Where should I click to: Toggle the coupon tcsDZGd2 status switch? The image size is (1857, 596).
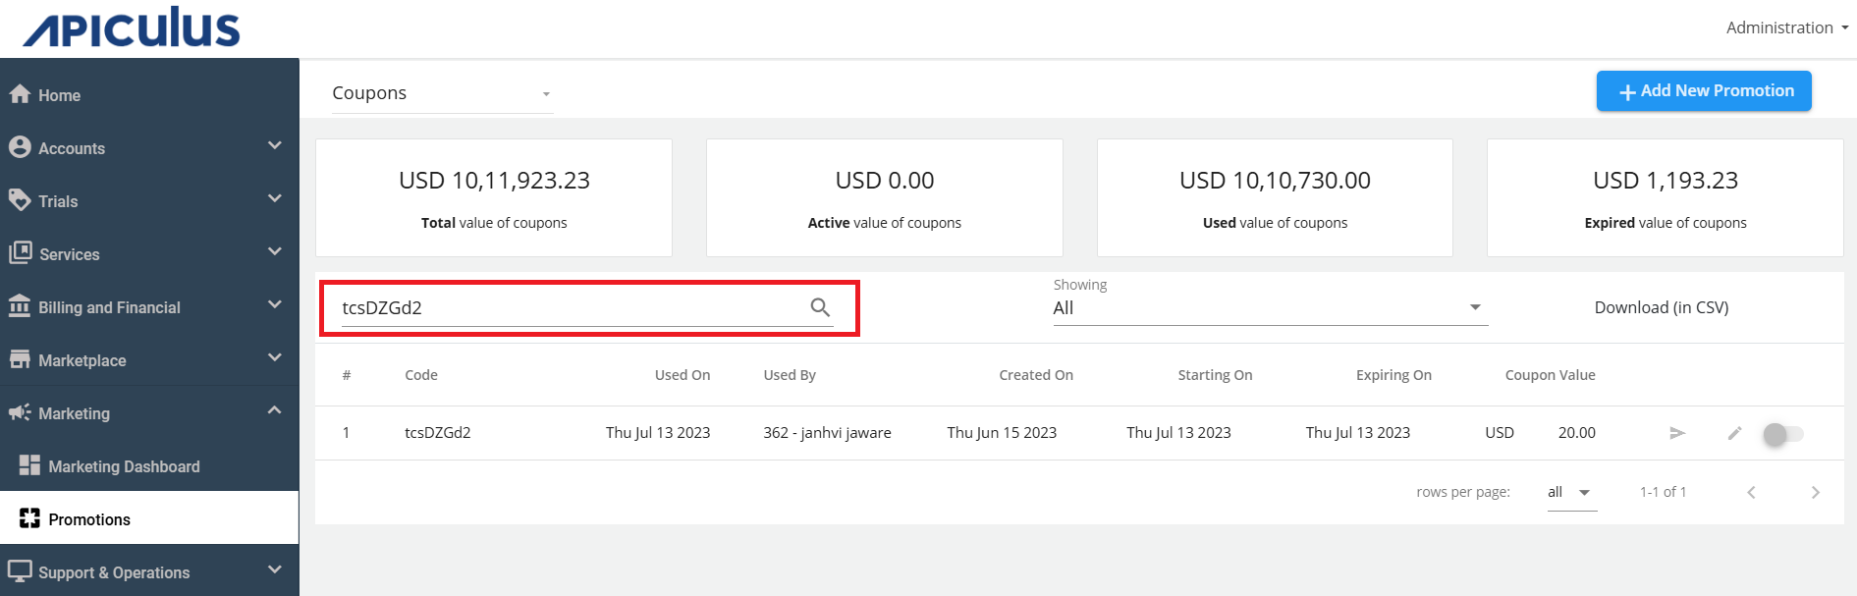pyautogui.click(x=1782, y=433)
